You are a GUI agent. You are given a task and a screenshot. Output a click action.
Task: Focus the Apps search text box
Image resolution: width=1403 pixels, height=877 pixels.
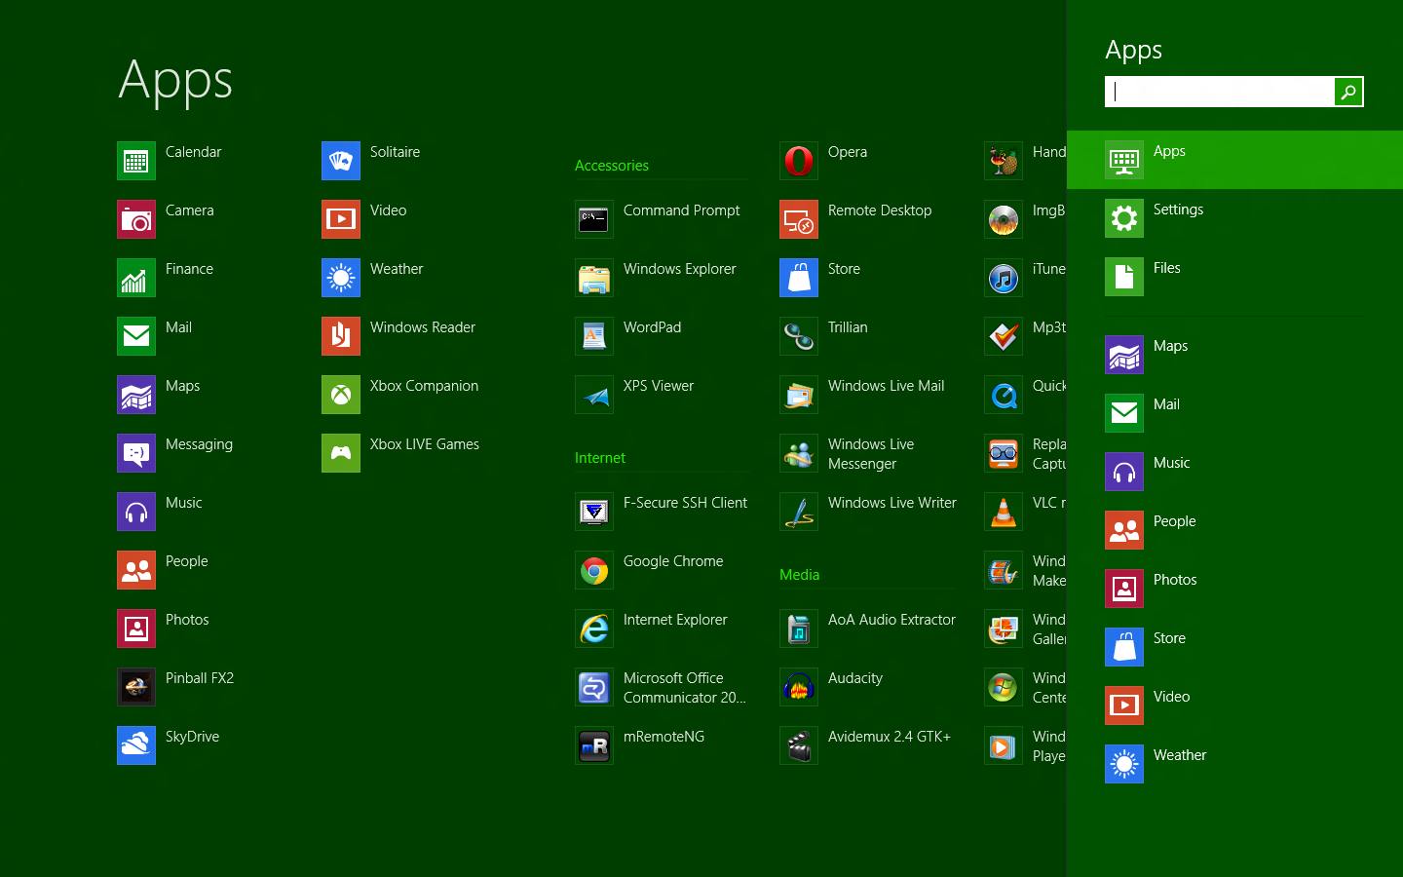click(1220, 92)
